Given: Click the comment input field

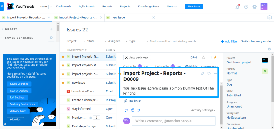Looking at the screenshot, I should (173, 121).
